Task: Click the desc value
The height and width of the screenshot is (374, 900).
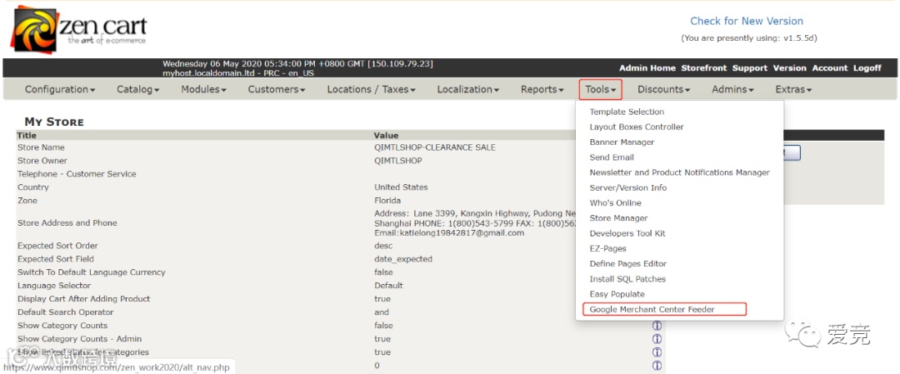Action: (383, 246)
